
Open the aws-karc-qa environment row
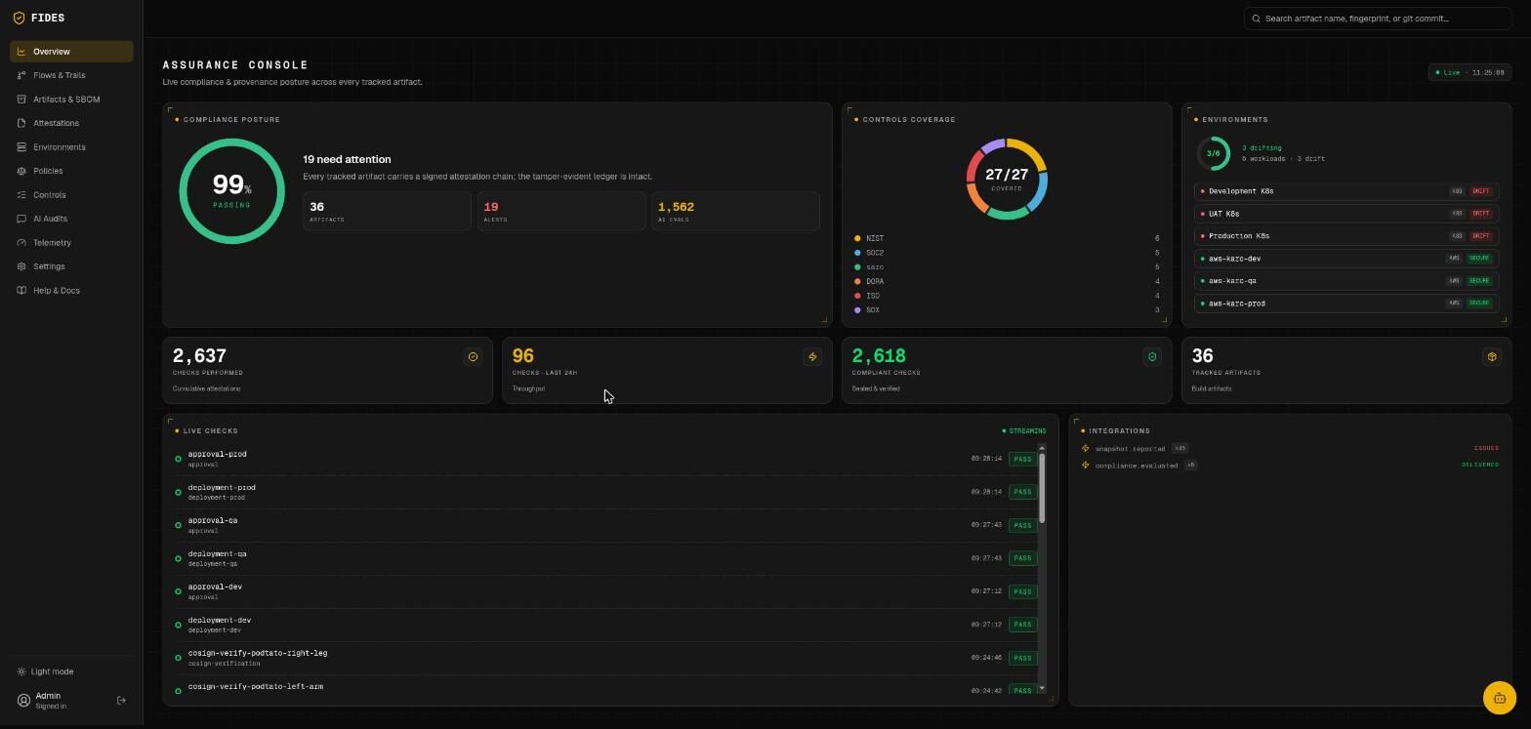coord(1346,281)
